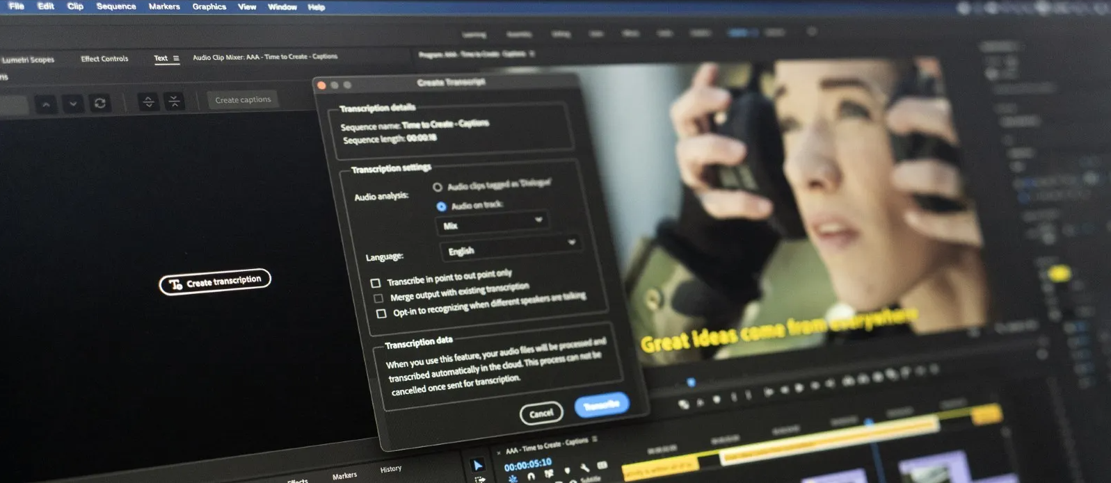The width and height of the screenshot is (1111, 483).
Task: Open the Sequence menu
Action: [x=116, y=6]
